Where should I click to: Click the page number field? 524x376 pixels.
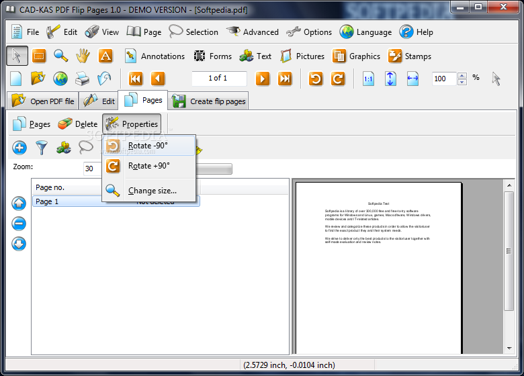click(x=219, y=78)
